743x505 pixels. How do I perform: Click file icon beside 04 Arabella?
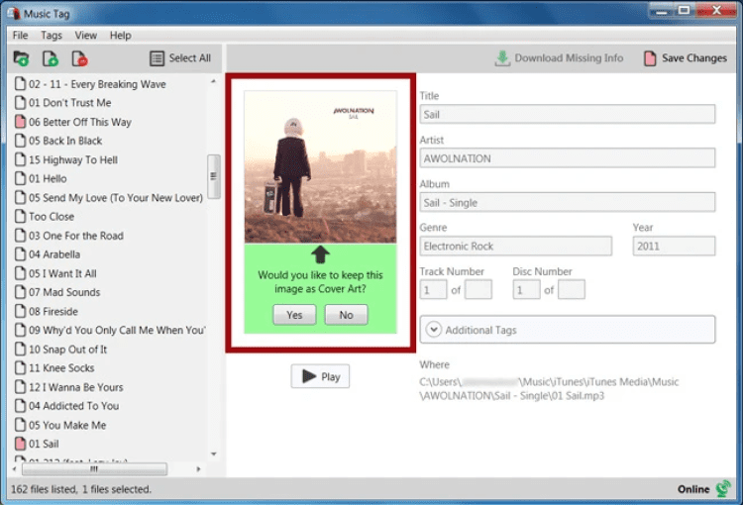[x=20, y=253]
